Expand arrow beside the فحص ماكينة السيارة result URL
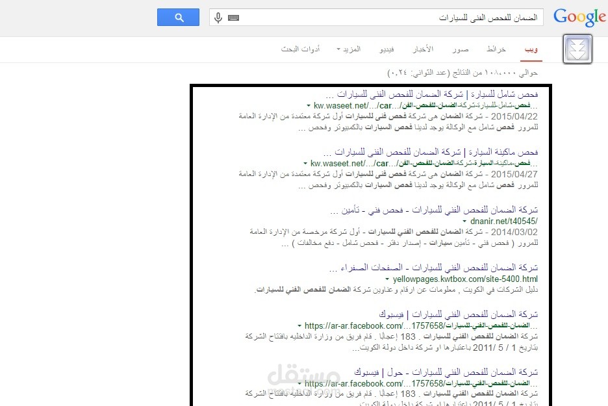This screenshot has height=406, width=608. click(x=305, y=163)
